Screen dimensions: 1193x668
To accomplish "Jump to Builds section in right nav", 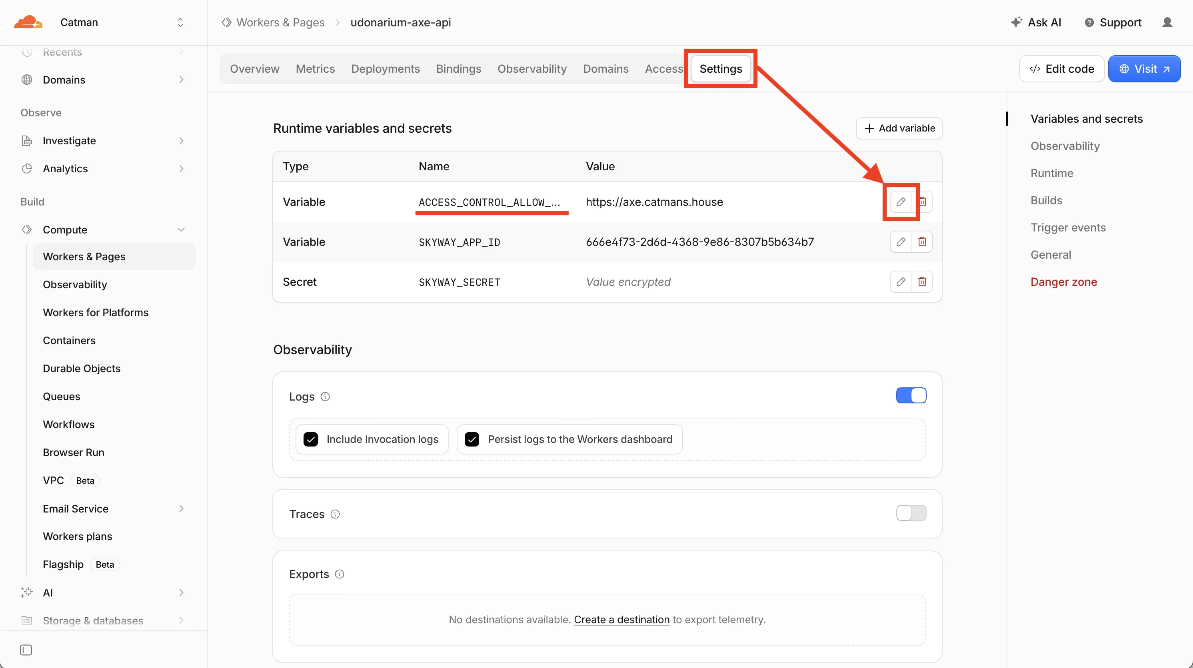I will pyautogui.click(x=1046, y=200).
